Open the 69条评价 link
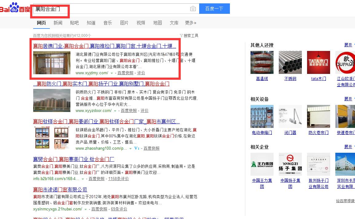Image resolution: width=355 pixels, height=219 pixels. coord(119,209)
